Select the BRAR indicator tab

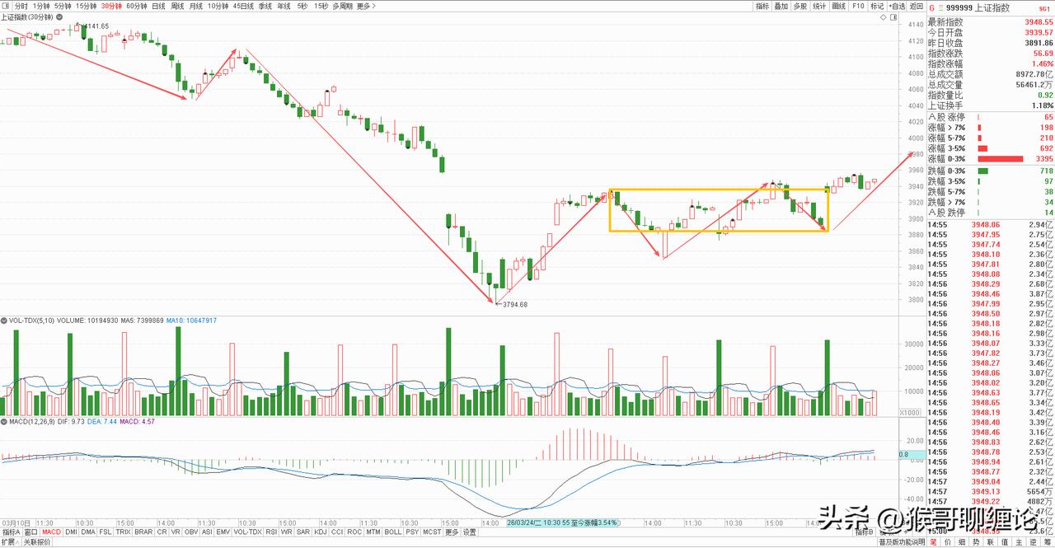tap(143, 532)
